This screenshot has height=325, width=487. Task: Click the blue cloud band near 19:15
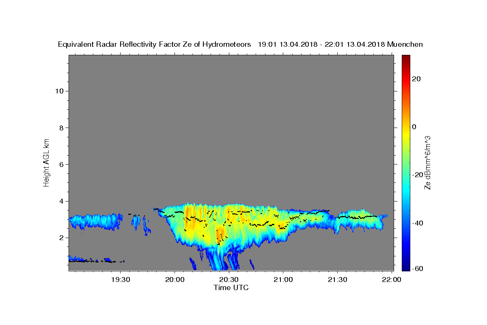pos(96,221)
